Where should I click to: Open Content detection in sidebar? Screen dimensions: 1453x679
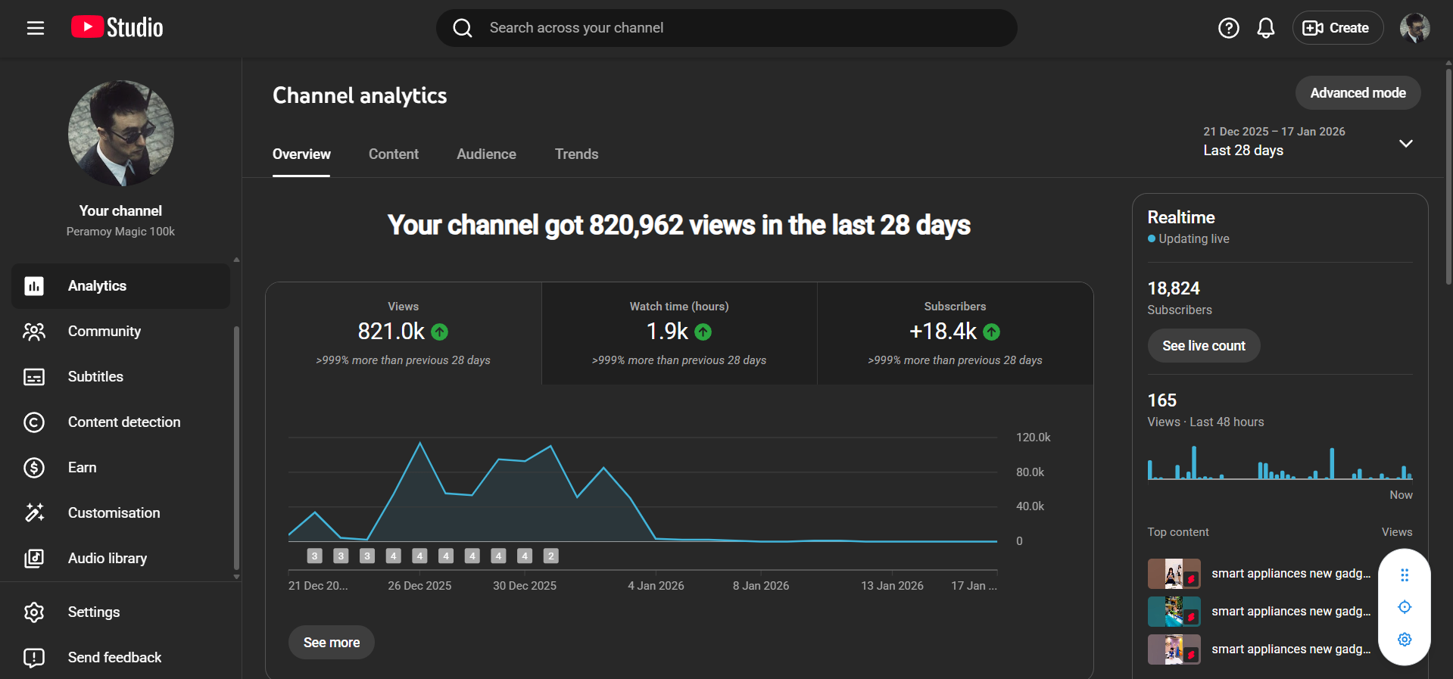click(x=123, y=422)
